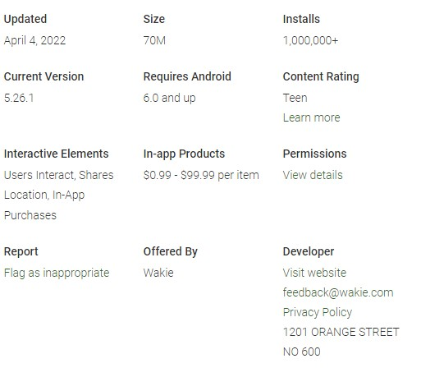The width and height of the screenshot is (421, 377).
Task: Select the Current Version number 5.26.1
Action: 19,98
